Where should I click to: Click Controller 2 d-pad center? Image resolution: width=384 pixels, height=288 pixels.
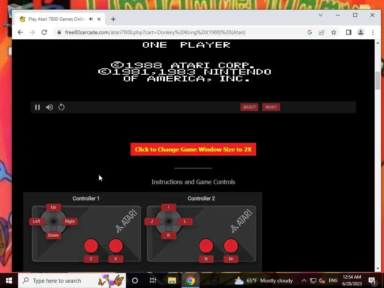168,221
